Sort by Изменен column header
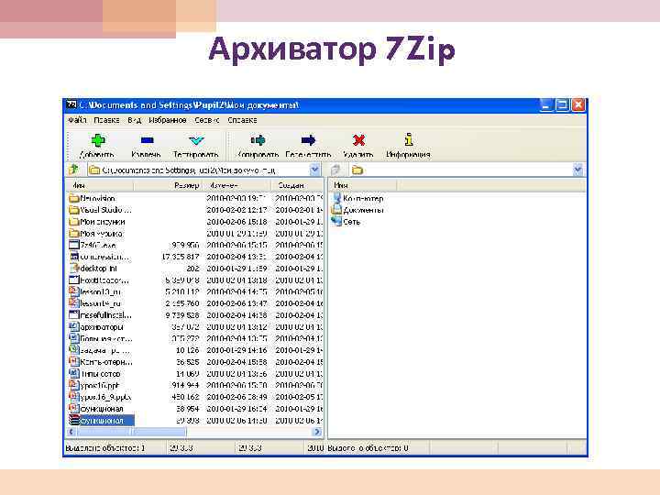Screen dimensions: 660x495 [237, 185]
